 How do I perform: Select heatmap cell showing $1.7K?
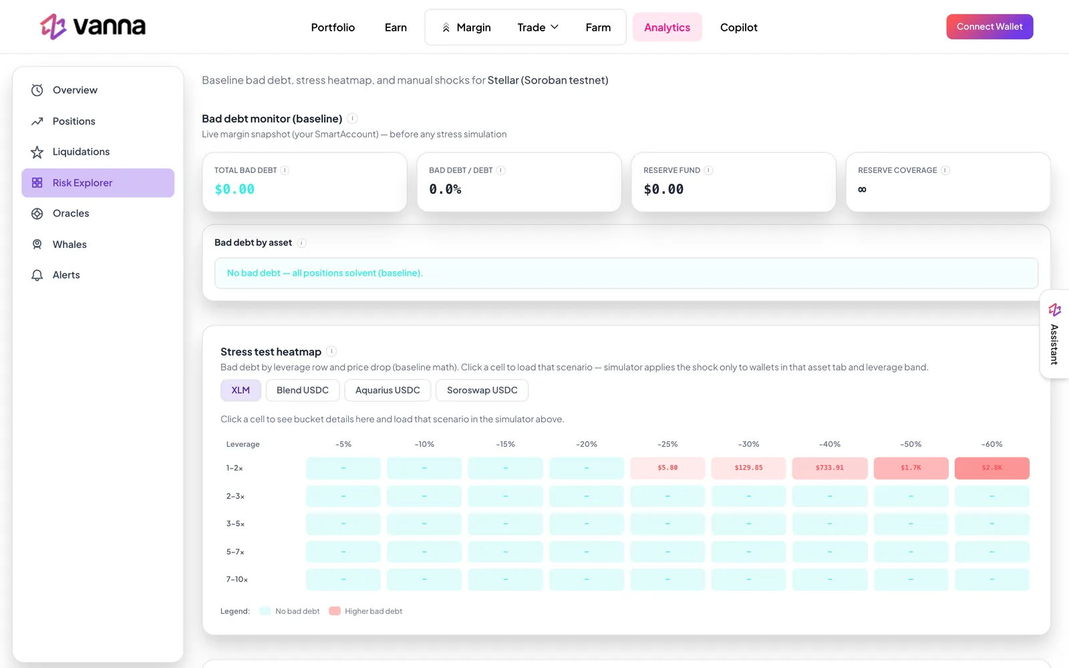911,468
